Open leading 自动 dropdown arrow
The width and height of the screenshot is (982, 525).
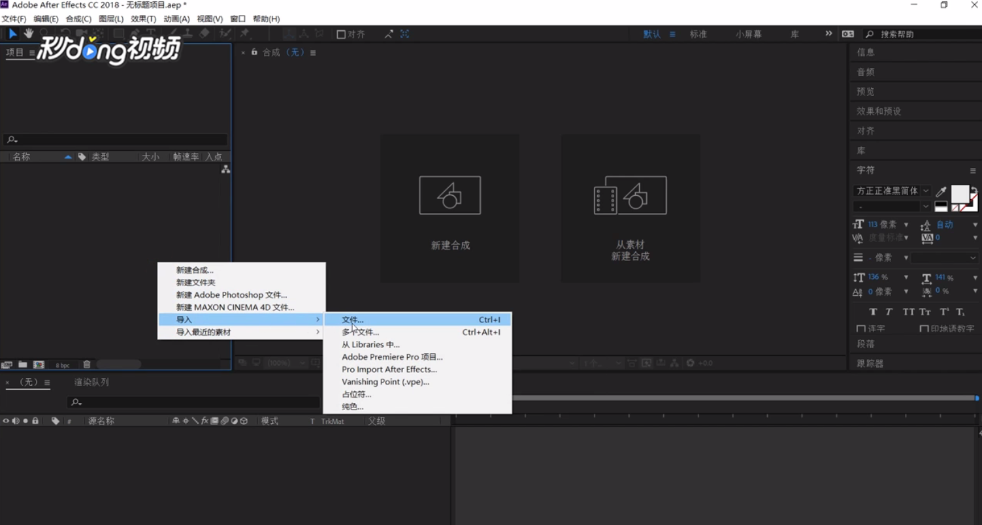point(975,225)
